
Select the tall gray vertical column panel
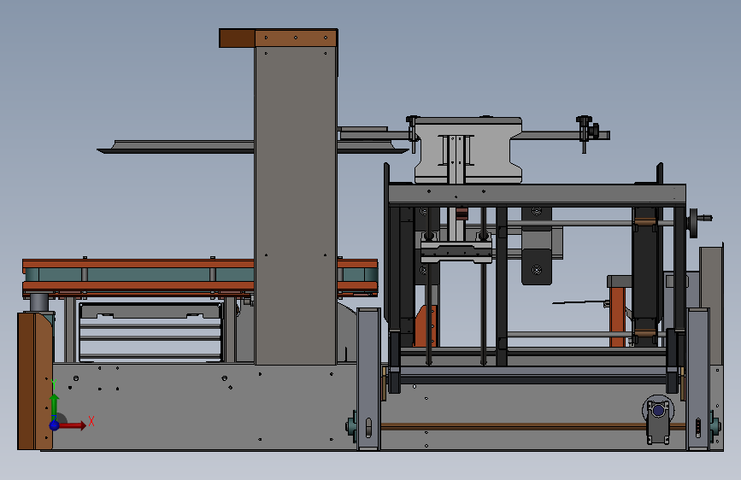click(296, 206)
